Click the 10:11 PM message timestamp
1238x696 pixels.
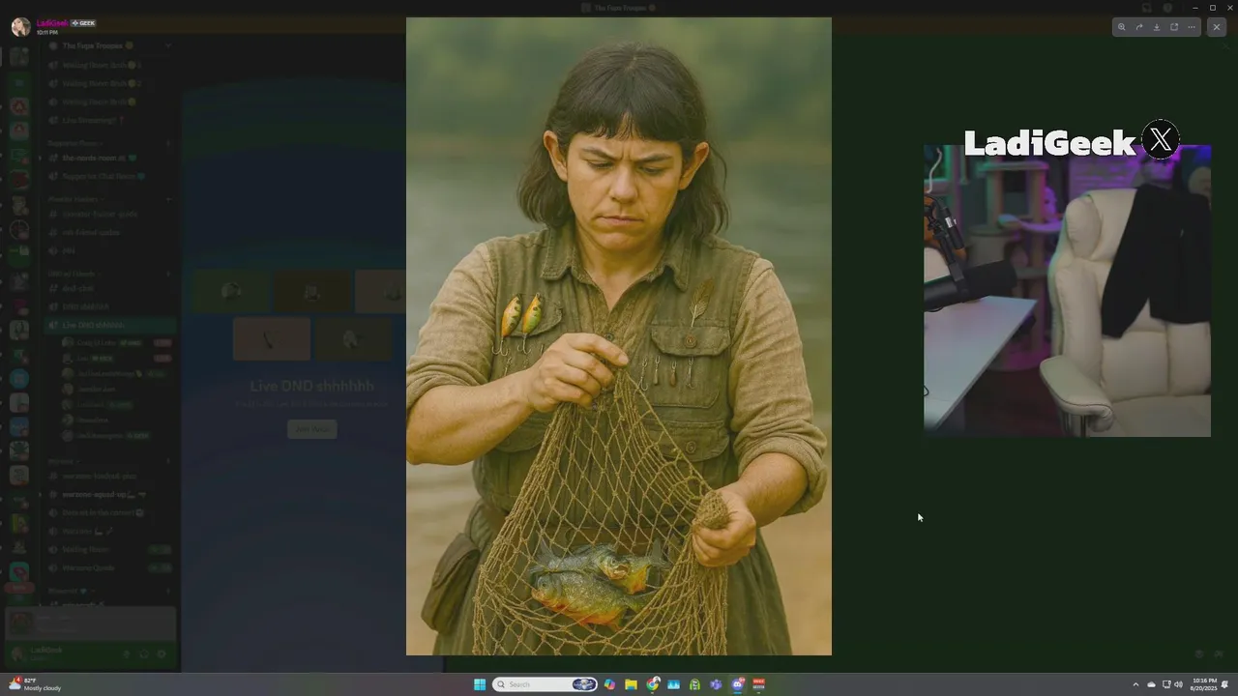click(47, 33)
